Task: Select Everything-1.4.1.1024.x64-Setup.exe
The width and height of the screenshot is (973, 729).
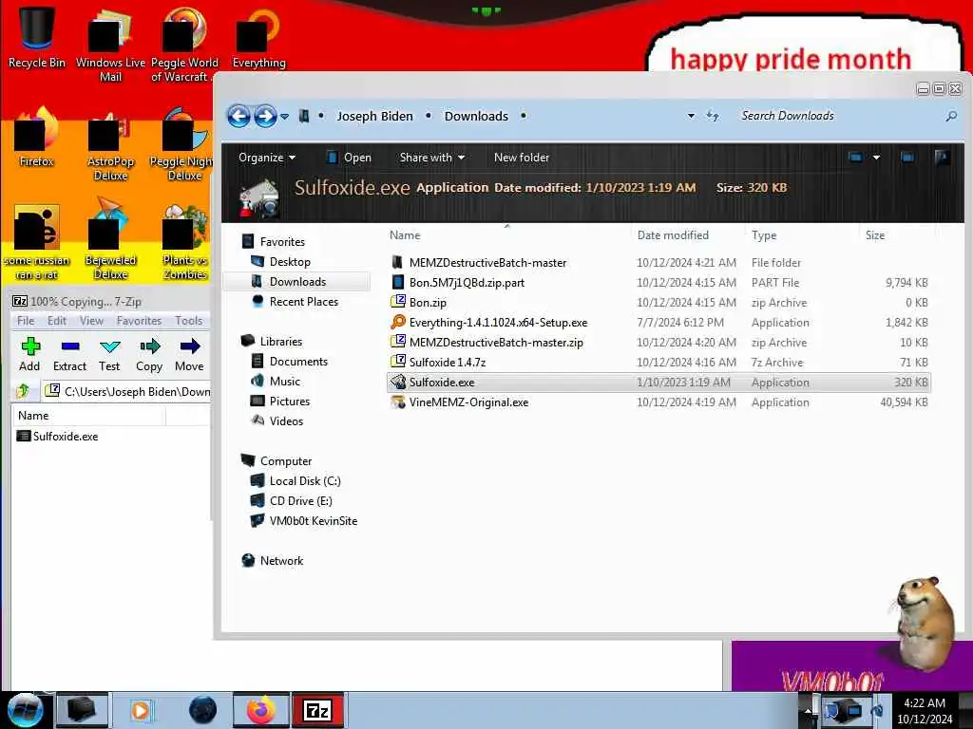Action: coord(659,323)
